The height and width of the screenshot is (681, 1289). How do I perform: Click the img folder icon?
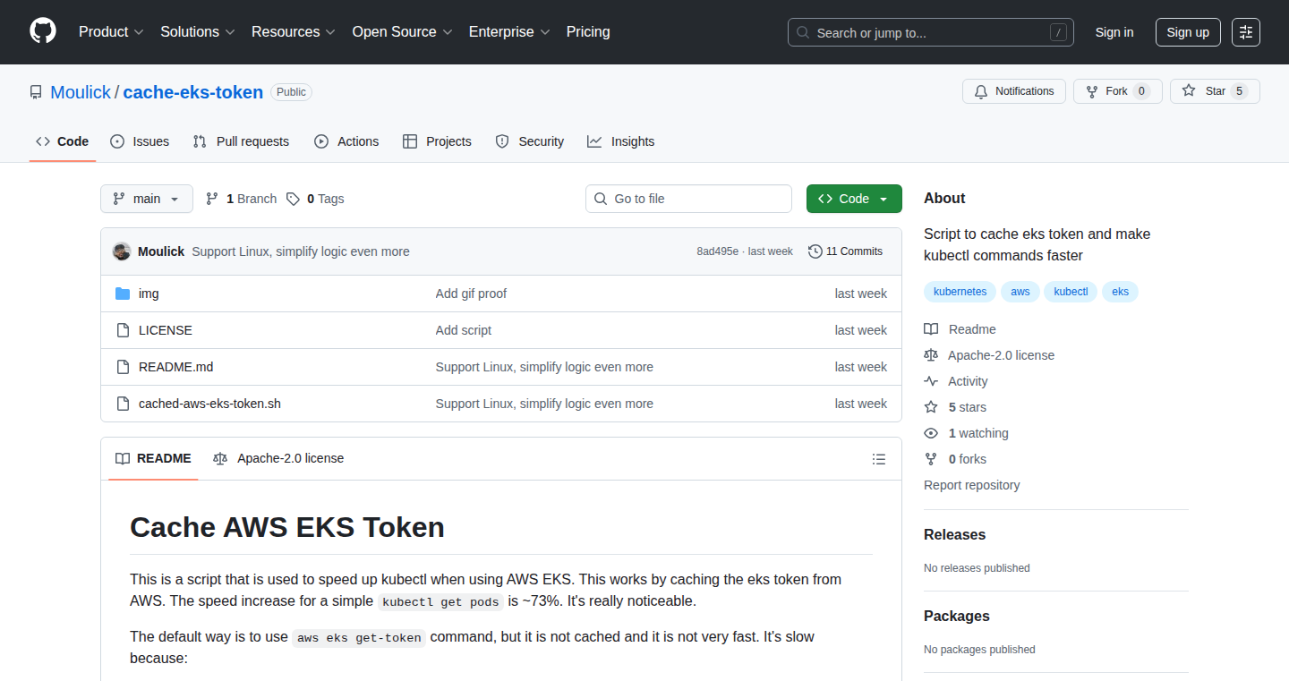click(x=123, y=294)
